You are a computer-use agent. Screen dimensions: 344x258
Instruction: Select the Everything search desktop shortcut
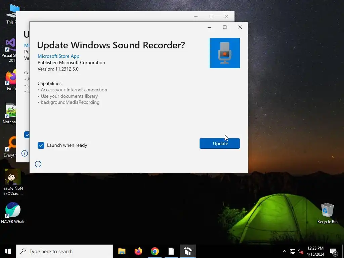pyautogui.click(x=10, y=146)
